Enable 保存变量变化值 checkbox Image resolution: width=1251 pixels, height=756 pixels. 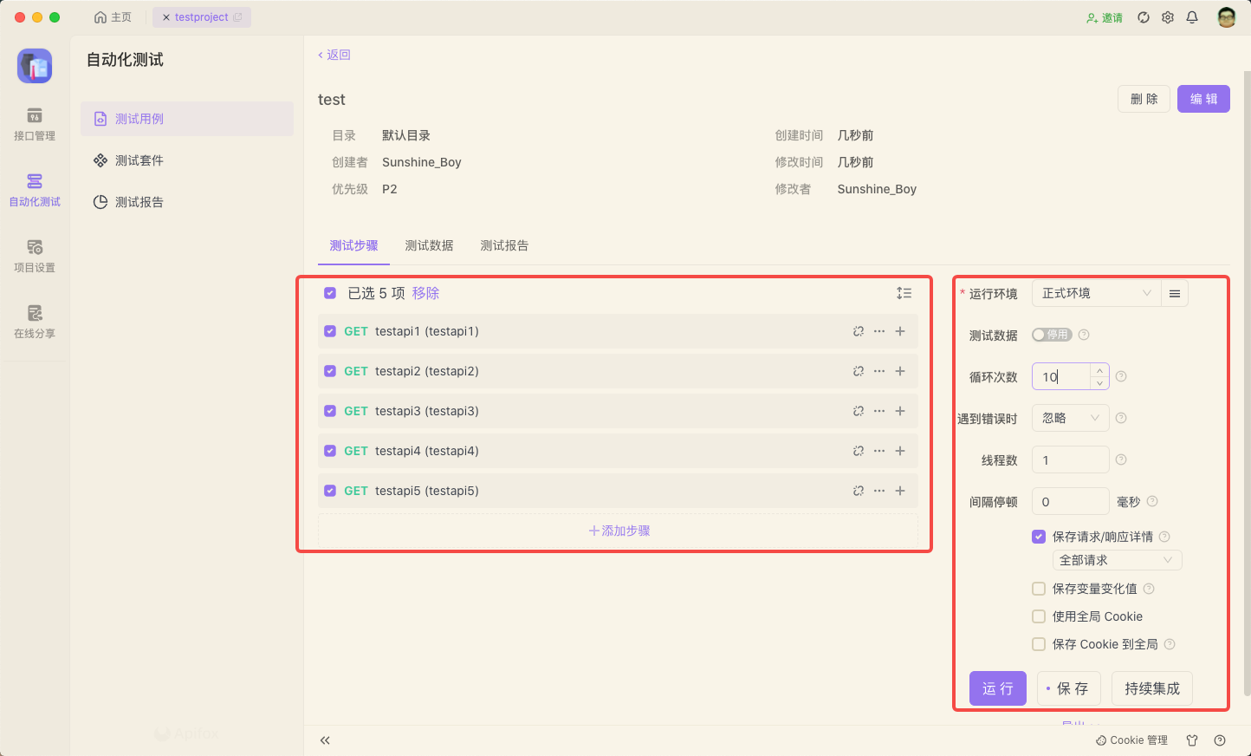tap(1039, 589)
